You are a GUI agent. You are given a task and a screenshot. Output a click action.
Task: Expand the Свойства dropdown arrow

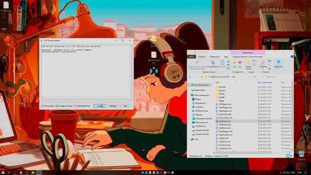(x=263, y=69)
